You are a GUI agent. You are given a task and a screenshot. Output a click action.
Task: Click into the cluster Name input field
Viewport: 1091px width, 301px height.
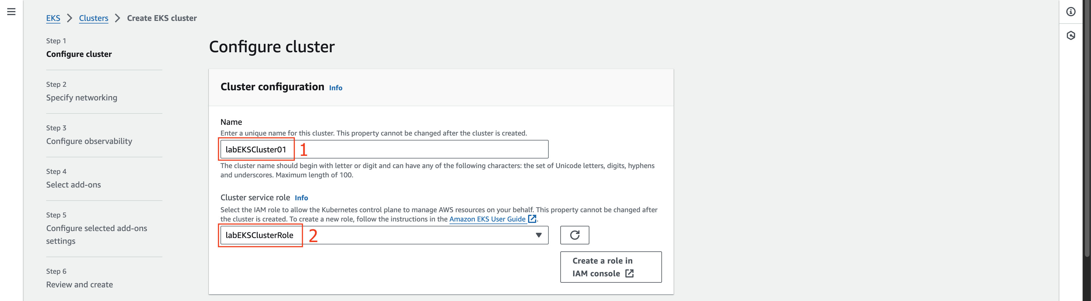[x=384, y=149]
